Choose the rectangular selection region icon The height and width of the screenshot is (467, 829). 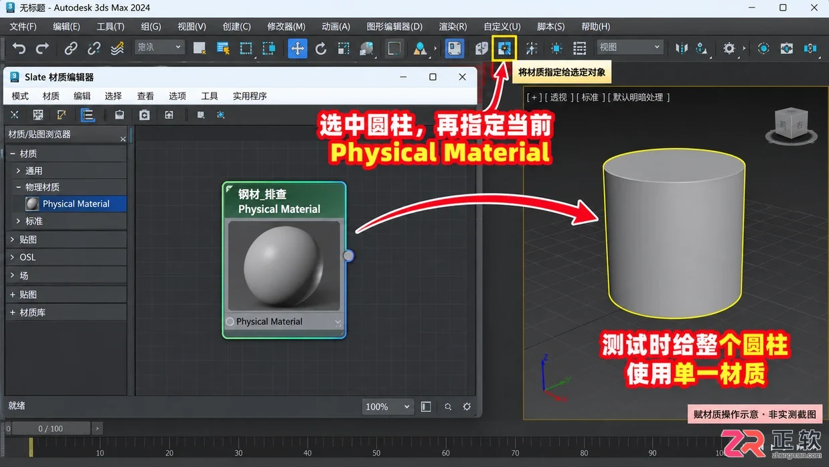[x=246, y=48]
